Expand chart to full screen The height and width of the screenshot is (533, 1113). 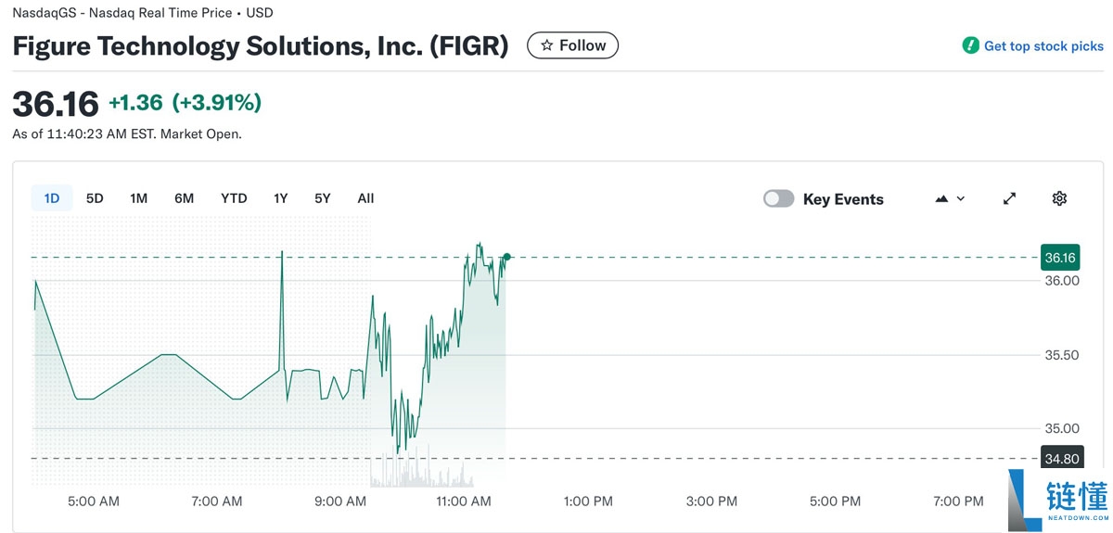(1010, 198)
